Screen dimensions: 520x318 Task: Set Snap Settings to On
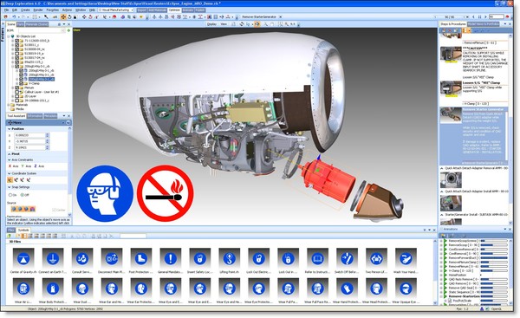pyautogui.click(x=10, y=195)
